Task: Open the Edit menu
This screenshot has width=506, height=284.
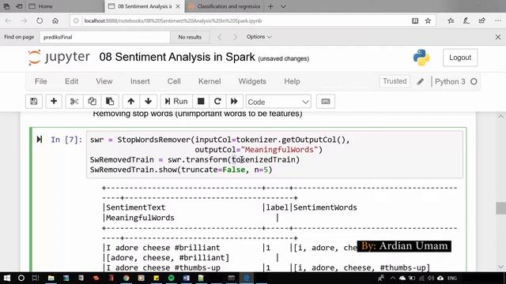Action: pyautogui.click(x=71, y=81)
